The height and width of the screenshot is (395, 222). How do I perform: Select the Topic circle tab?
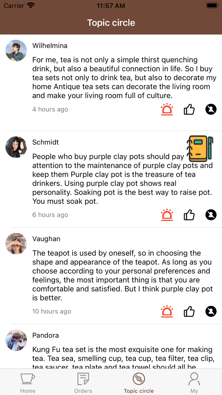tap(139, 383)
